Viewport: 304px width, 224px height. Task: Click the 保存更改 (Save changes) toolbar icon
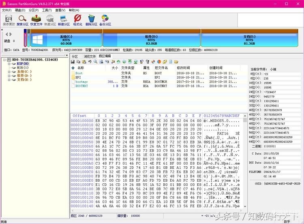[x=9, y=20]
